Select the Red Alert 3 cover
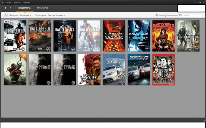Image resolution: width=206 pixels, height=128 pixels. click(164, 36)
